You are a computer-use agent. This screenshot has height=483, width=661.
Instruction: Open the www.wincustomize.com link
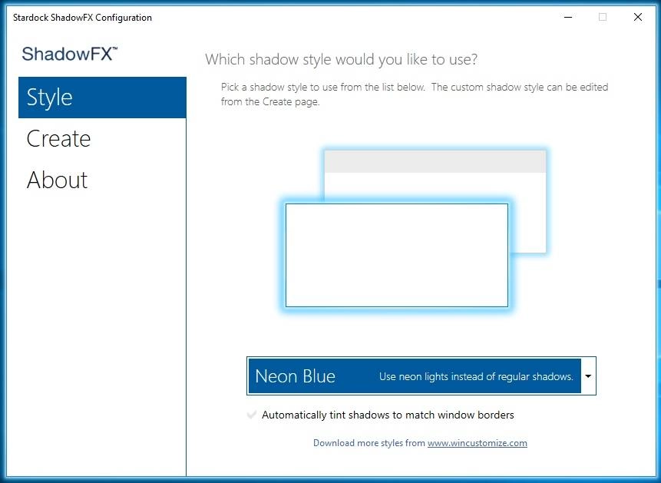click(478, 443)
